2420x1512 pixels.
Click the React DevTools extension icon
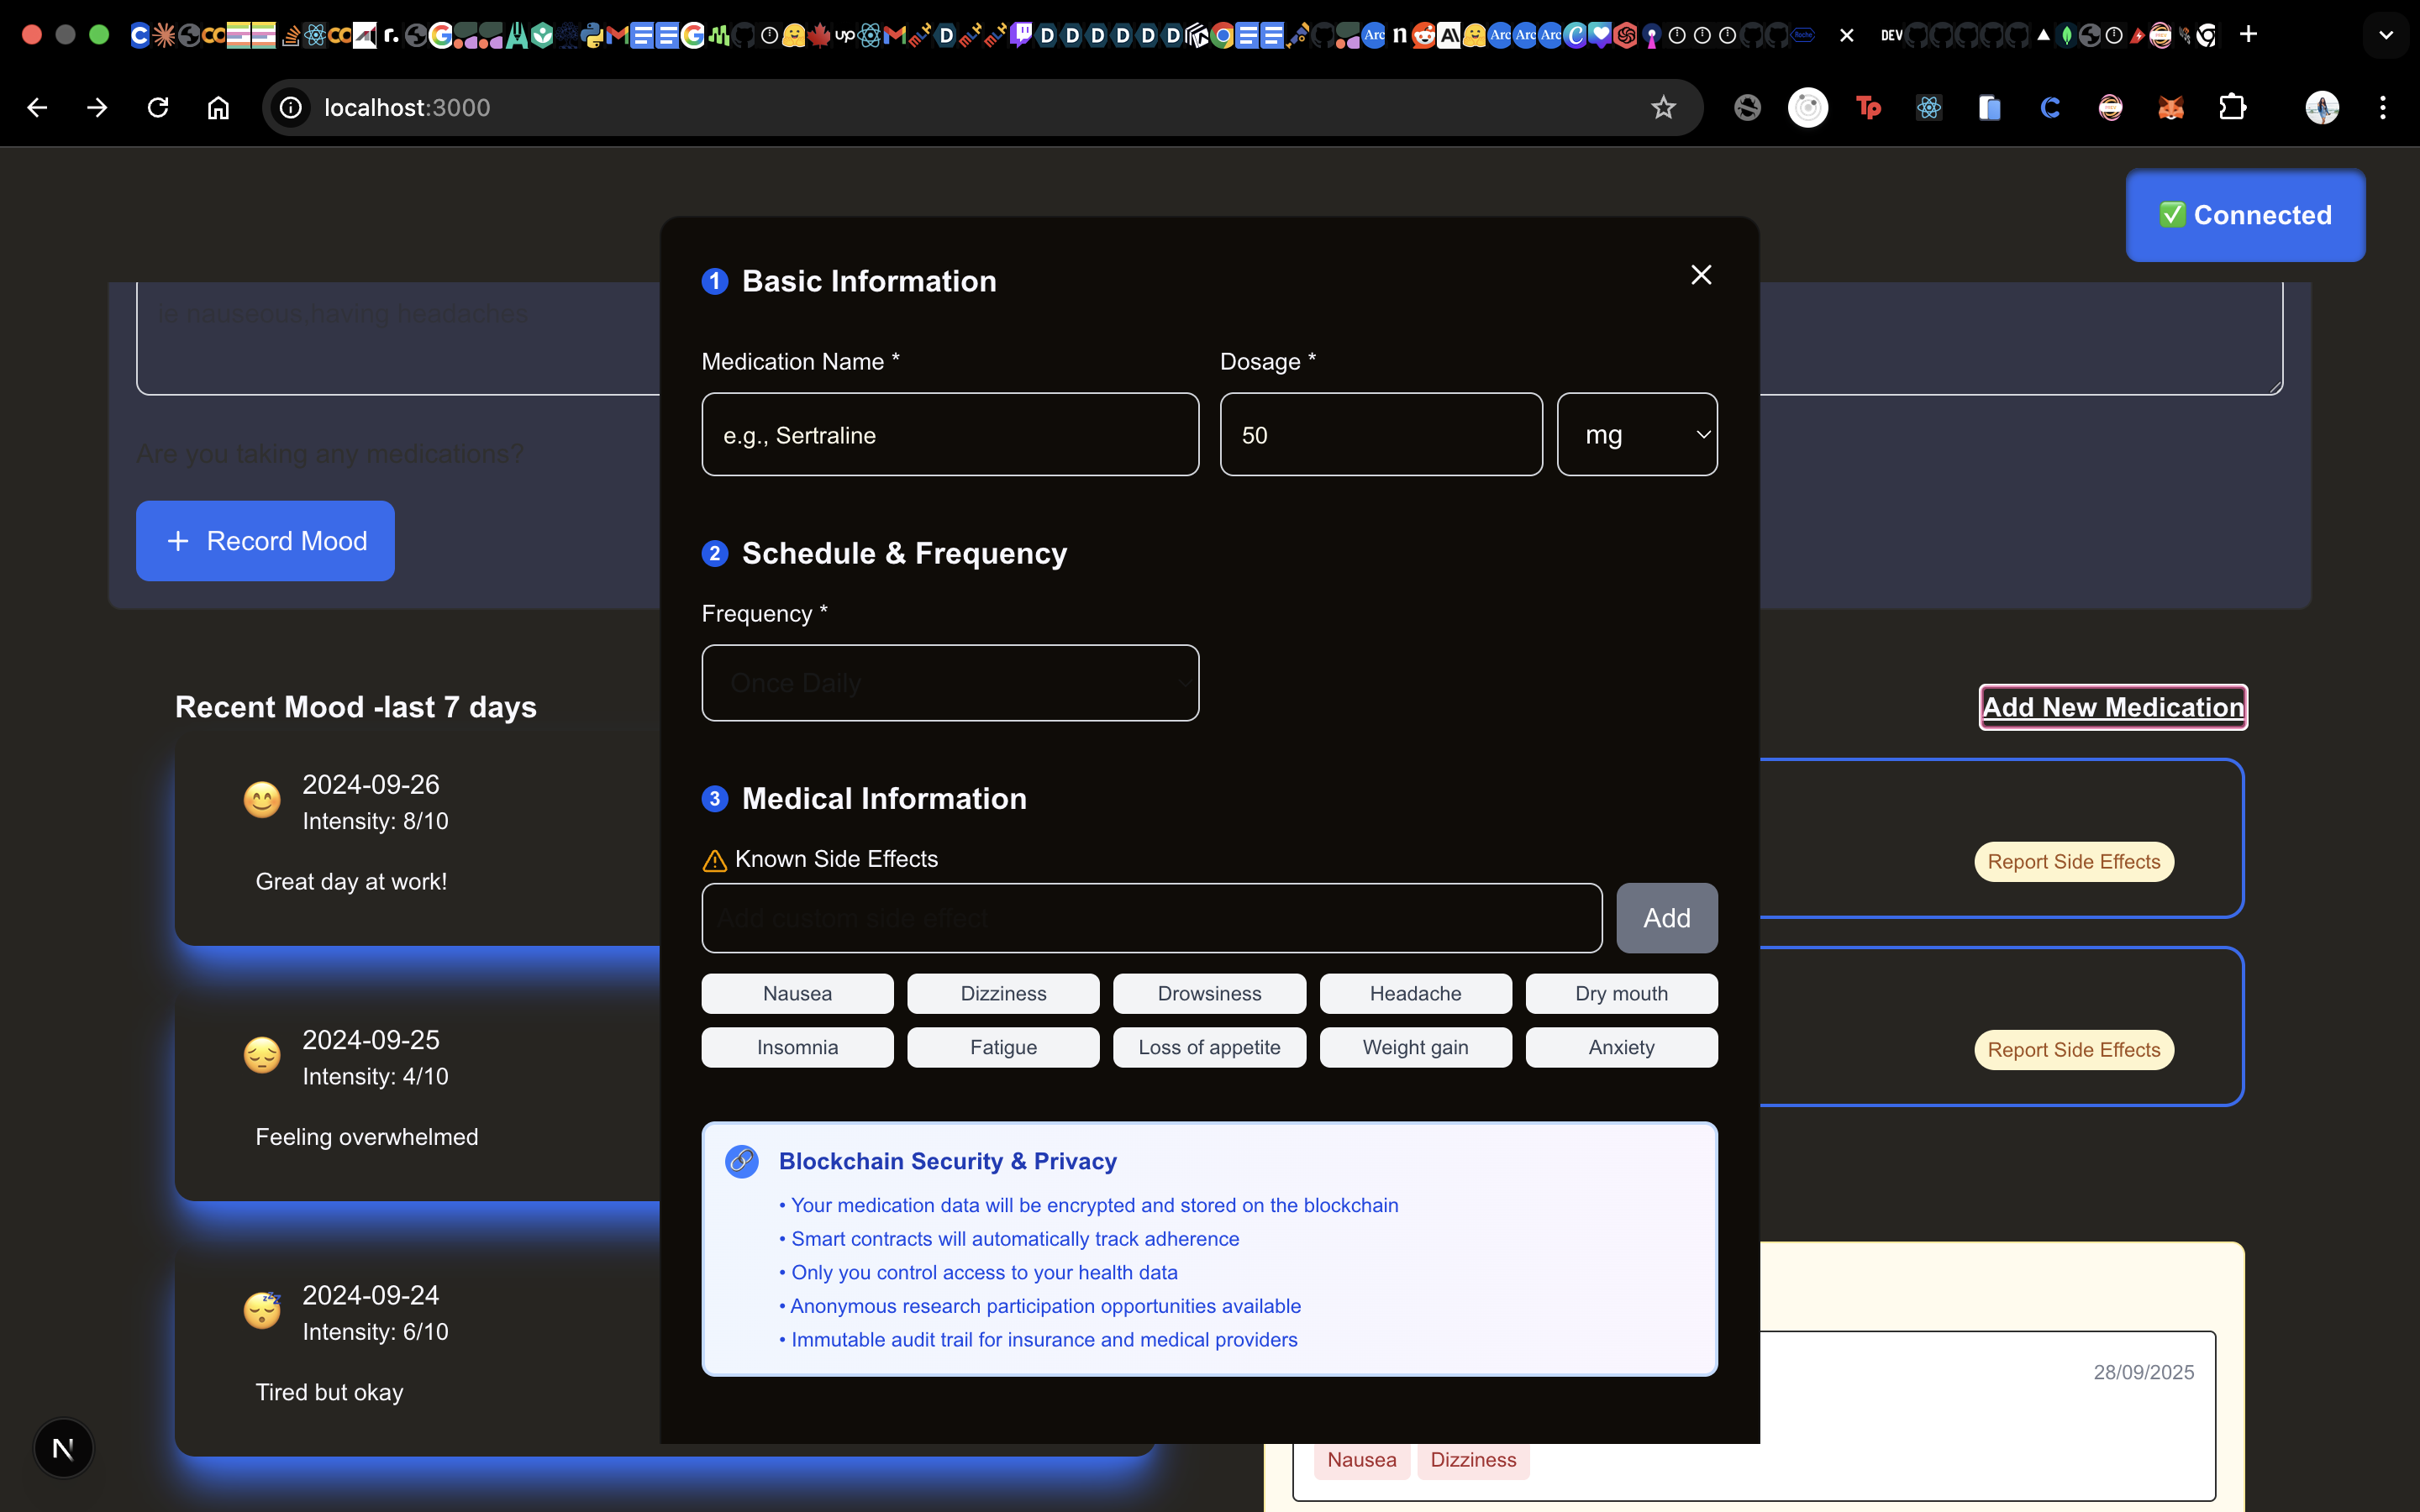click(1929, 107)
